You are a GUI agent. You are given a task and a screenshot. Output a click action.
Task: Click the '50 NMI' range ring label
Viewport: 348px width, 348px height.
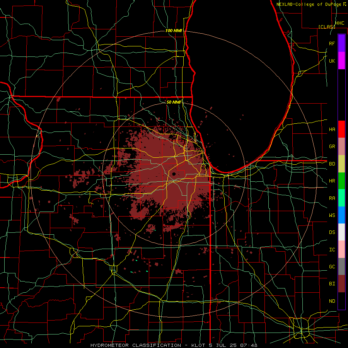(x=174, y=102)
